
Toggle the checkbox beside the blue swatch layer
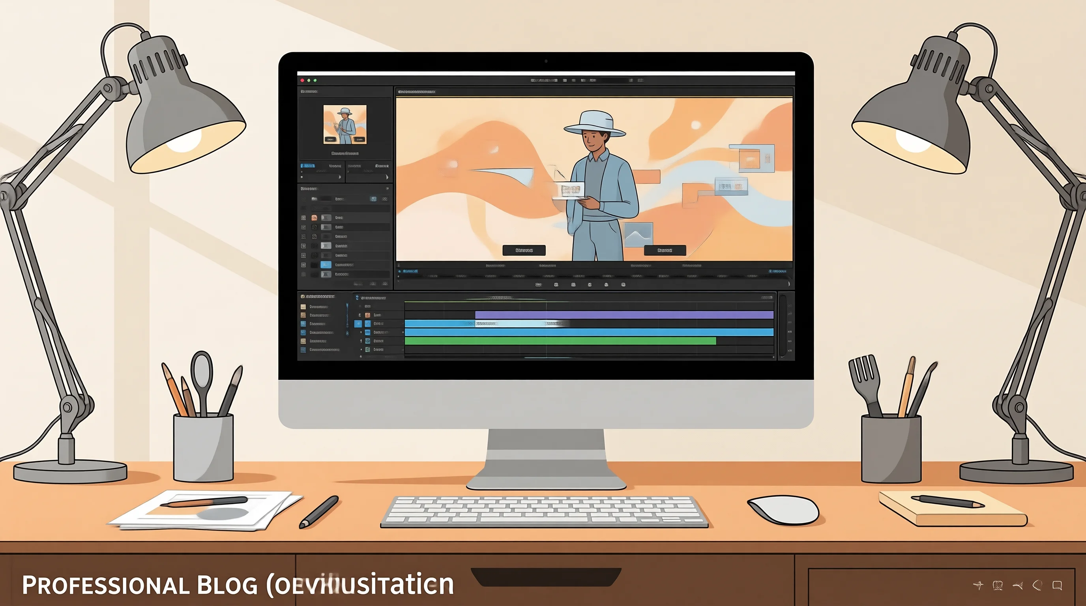click(303, 265)
